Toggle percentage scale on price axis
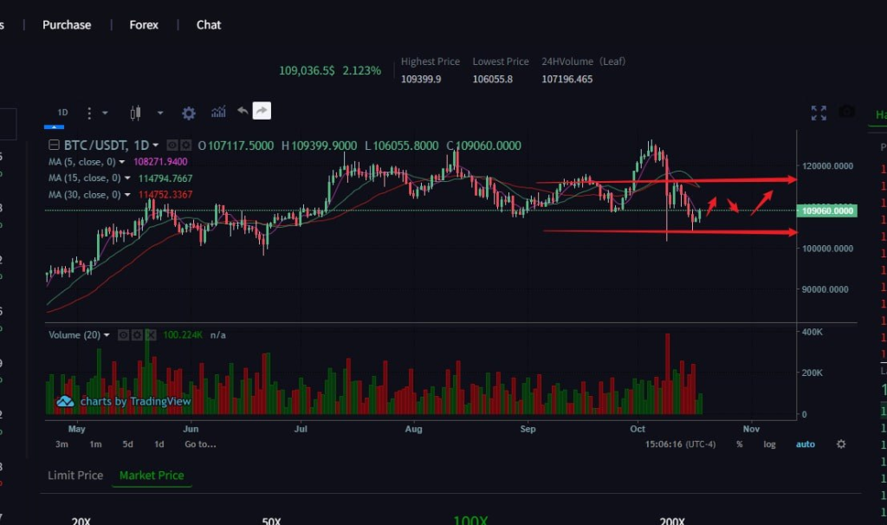Screen dimensions: 887x525 point(740,444)
